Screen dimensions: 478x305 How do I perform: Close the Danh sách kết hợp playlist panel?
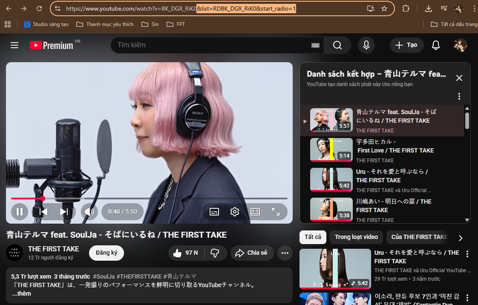[x=459, y=78]
